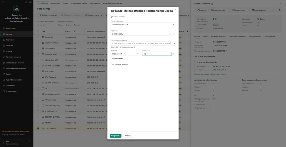
Task: Close the DLMS Gateway details panel
Action: point(280,4)
